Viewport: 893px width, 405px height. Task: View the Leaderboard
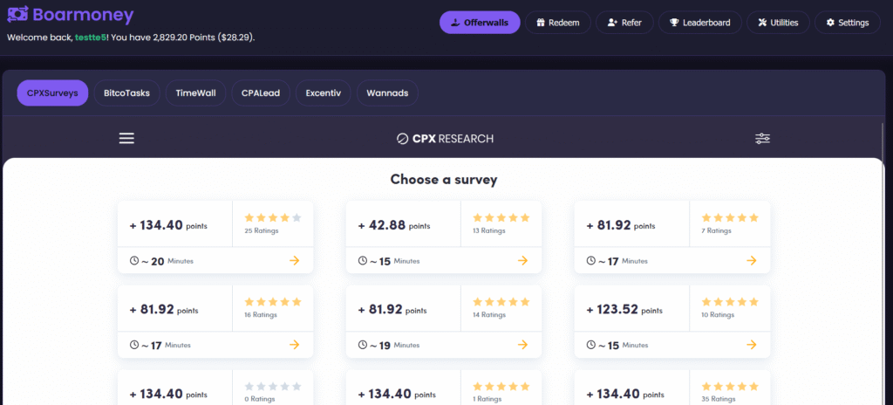(x=700, y=23)
